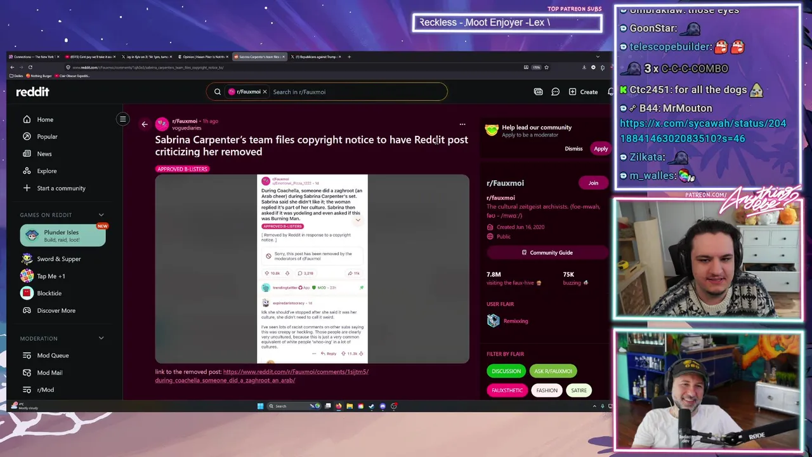Image resolution: width=812 pixels, height=457 pixels.
Task: Create a new post
Action: [583, 92]
